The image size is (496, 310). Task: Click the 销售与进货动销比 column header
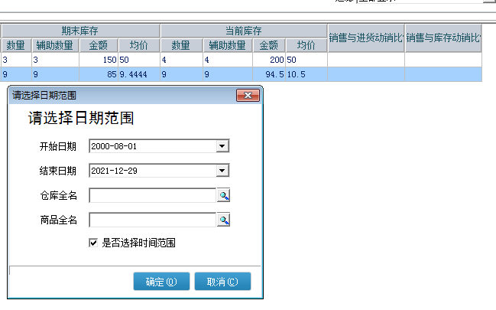pyautogui.click(x=366, y=38)
